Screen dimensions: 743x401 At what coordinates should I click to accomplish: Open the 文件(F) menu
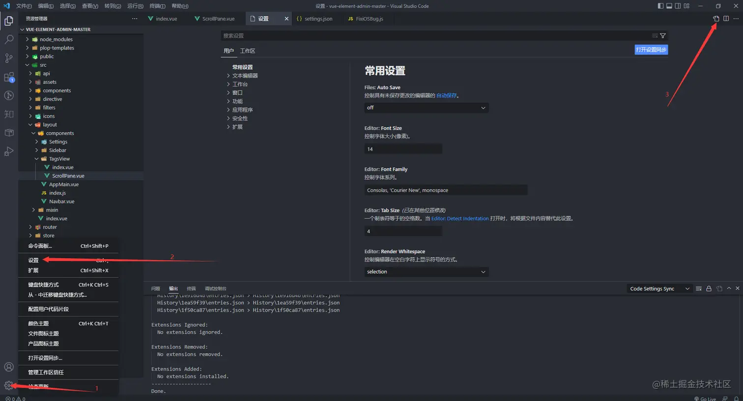(24, 6)
